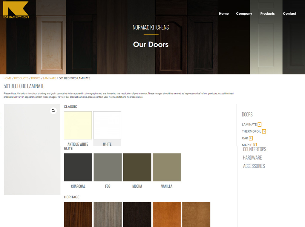Click the VANILLA swatch label
Image resolution: width=305 pixels, height=227 pixels.
coord(167,186)
